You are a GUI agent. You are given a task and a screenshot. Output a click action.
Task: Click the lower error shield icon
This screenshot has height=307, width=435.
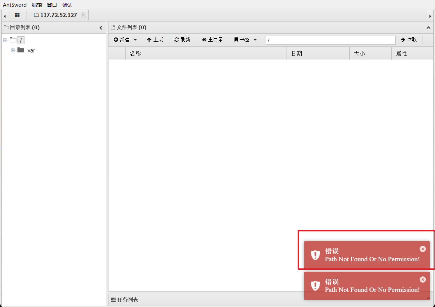coord(315,286)
